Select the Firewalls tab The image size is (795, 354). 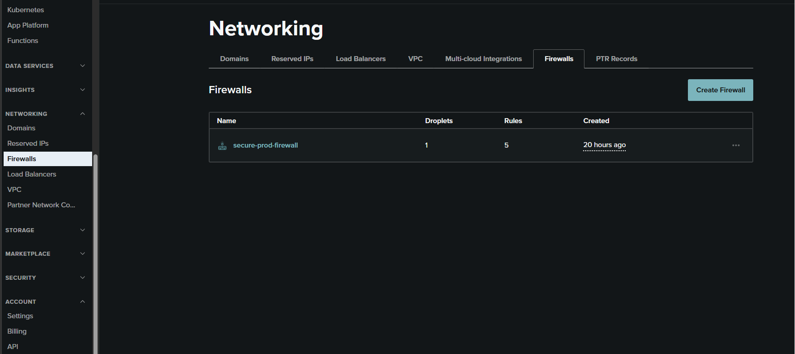click(x=559, y=59)
